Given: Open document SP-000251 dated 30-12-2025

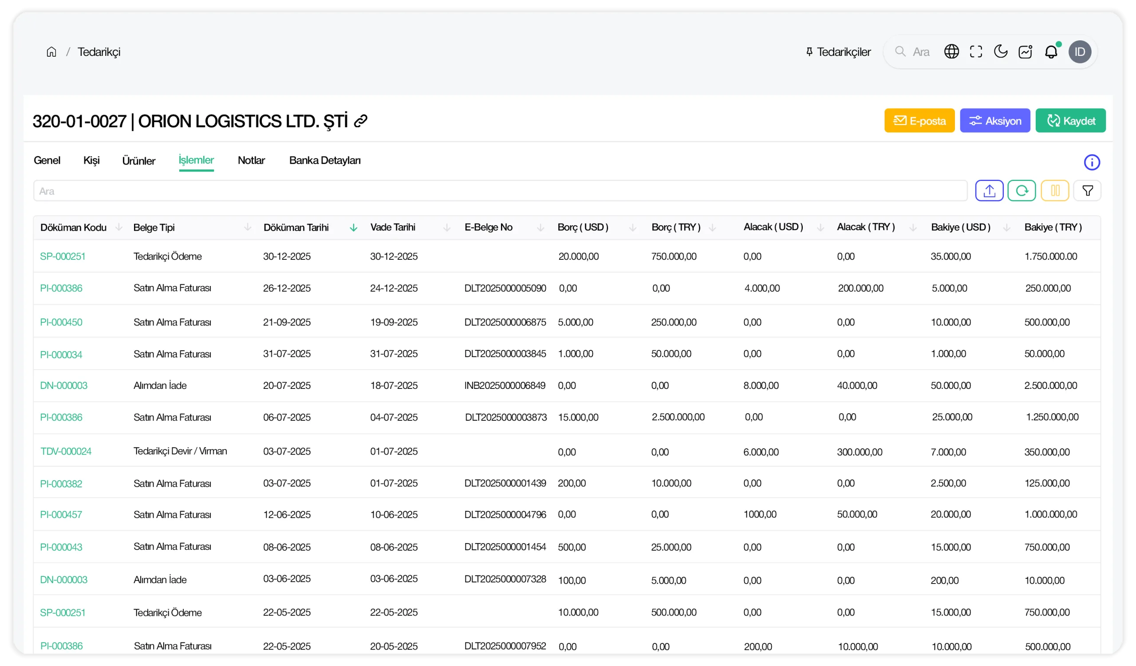Looking at the screenshot, I should point(63,256).
